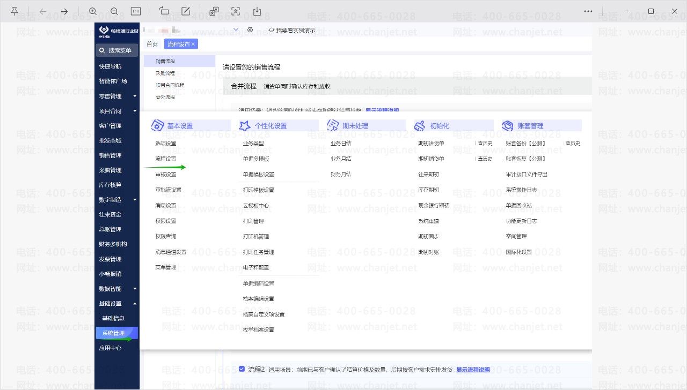Open the edit image tool
The height and width of the screenshot is (390, 687).
coord(186,11)
